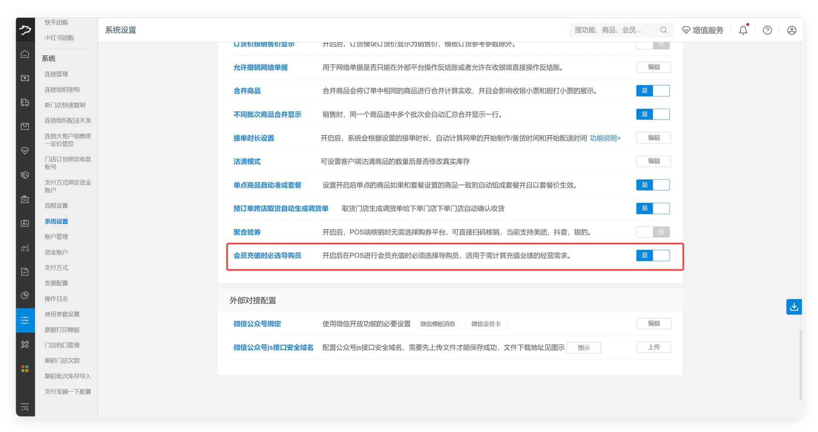Open the user account profile icon
818x432 pixels.
point(792,30)
